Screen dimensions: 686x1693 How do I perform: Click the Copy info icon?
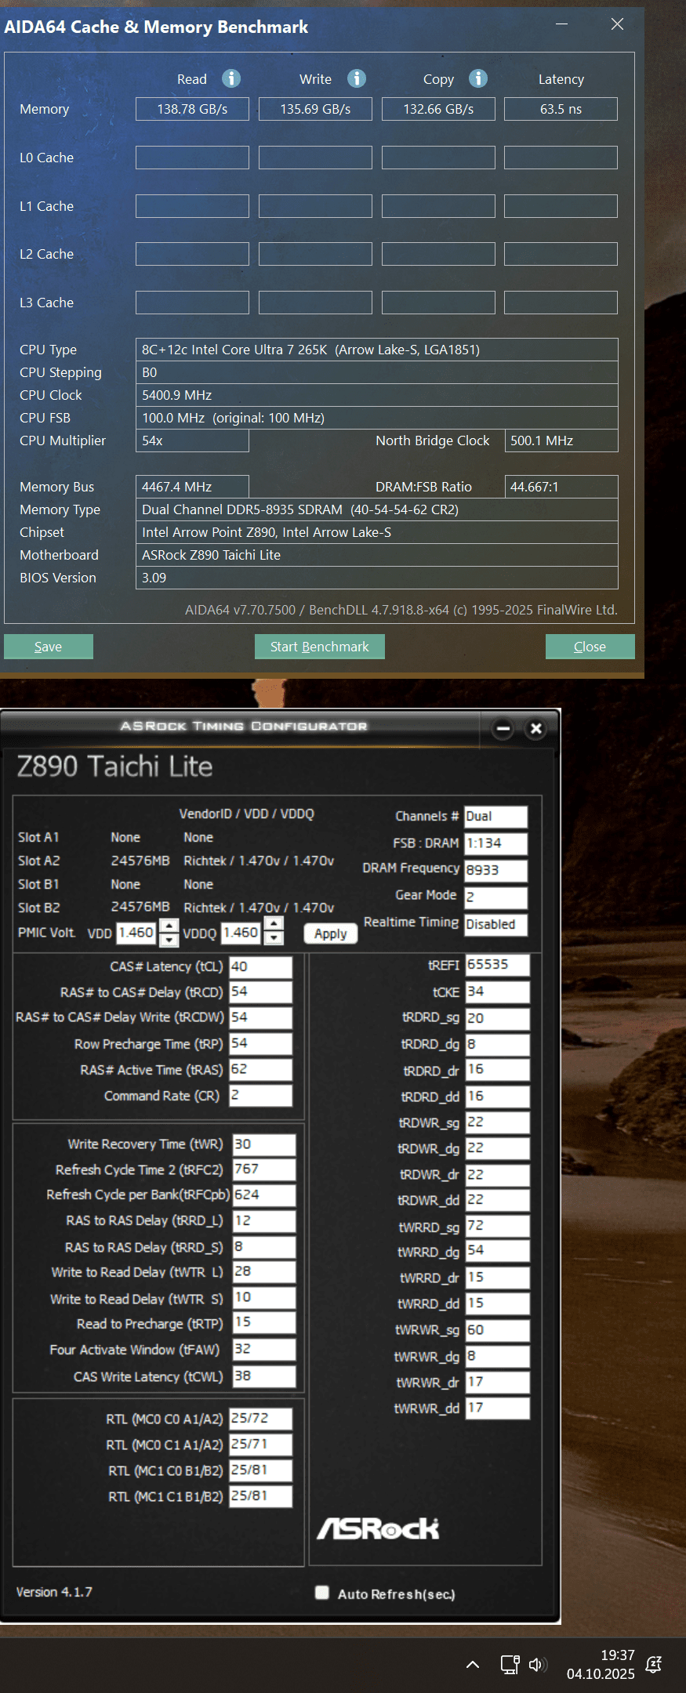point(478,78)
